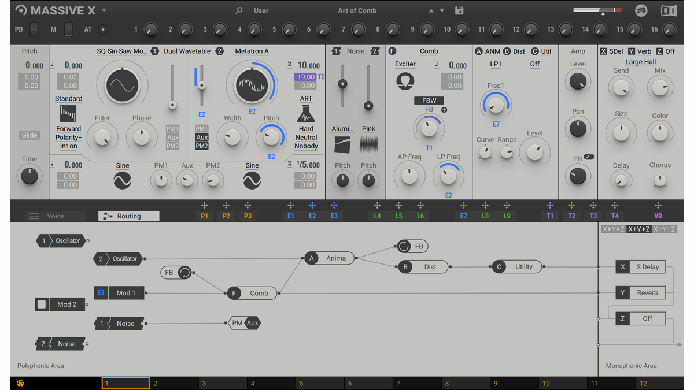Toggle Glide on or off
This screenshot has width=694, height=390.
[29, 135]
